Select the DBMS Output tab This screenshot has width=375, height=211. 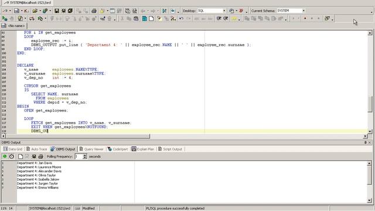click(x=63, y=149)
